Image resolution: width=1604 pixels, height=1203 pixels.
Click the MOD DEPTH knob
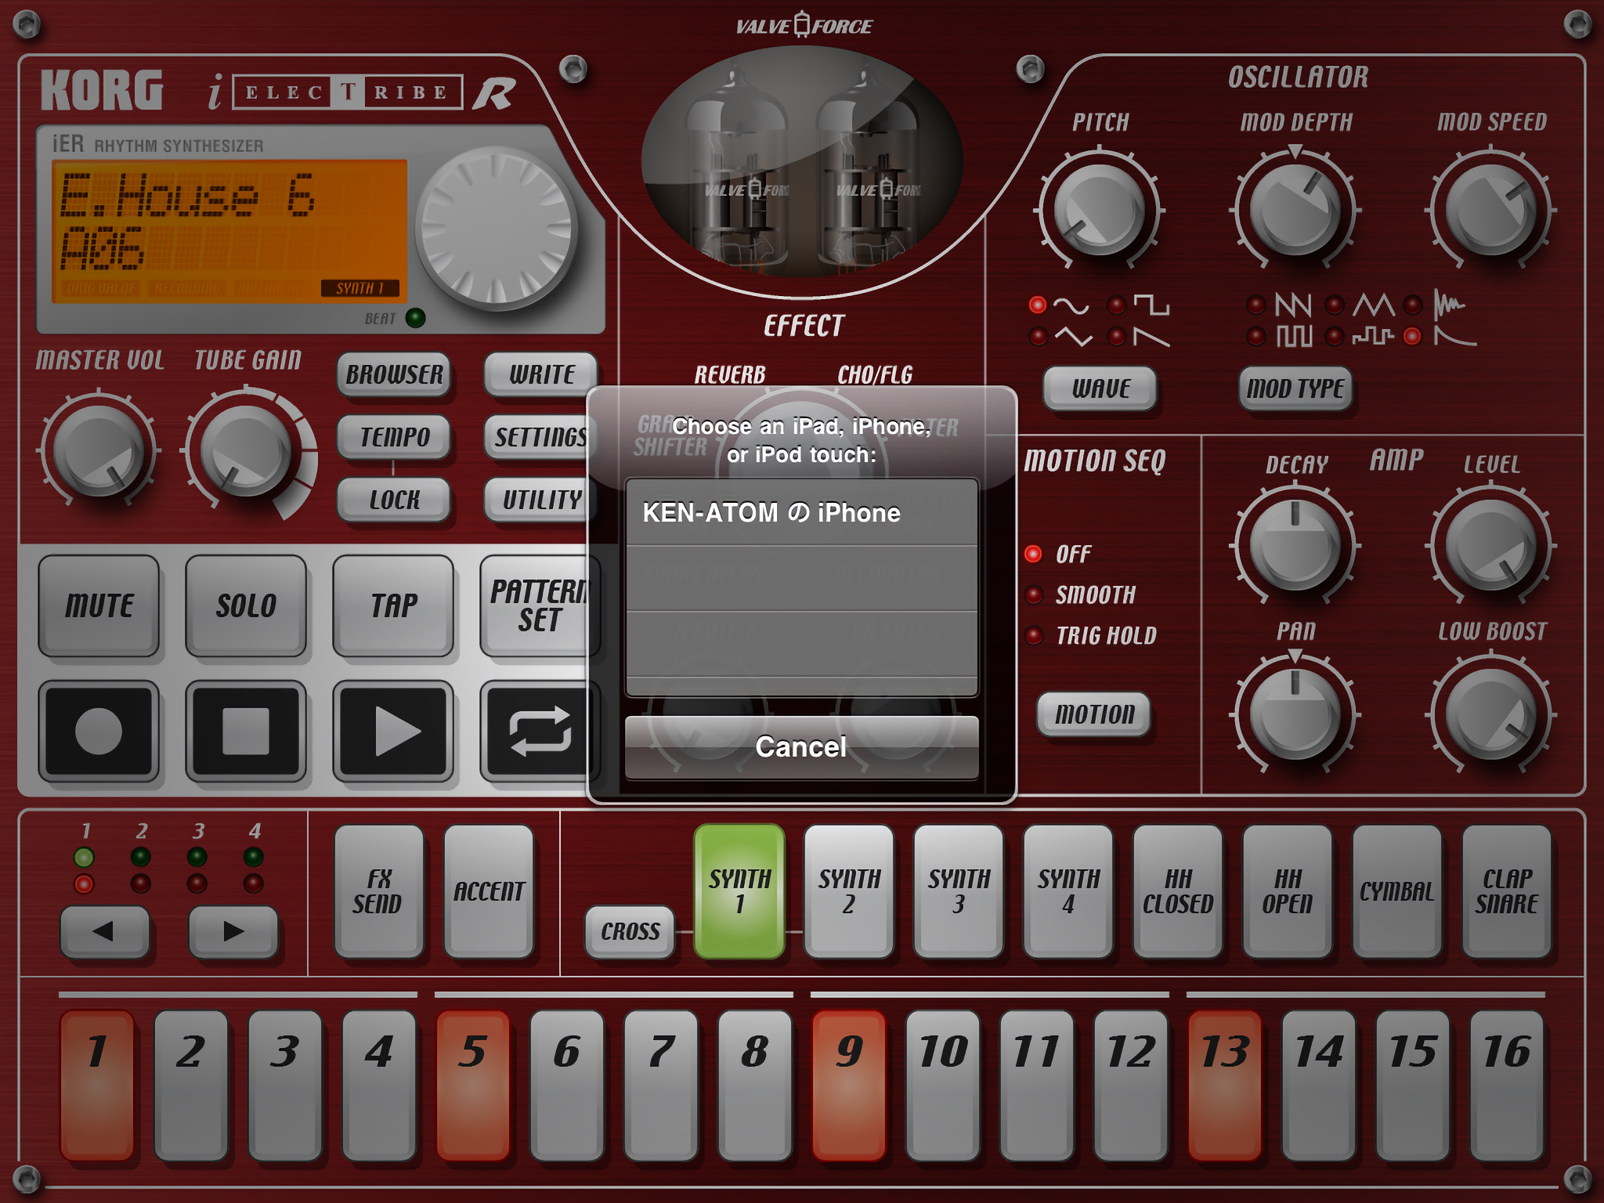(x=1295, y=210)
